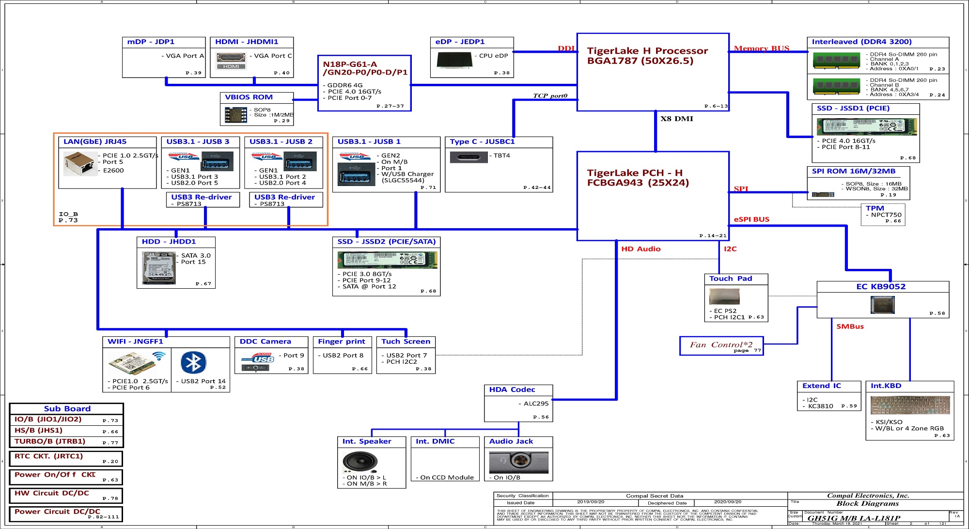Viewport: 969px width, 529px height.
Task: Click the Fan Control*2 box
Action: tap(721, 346)
